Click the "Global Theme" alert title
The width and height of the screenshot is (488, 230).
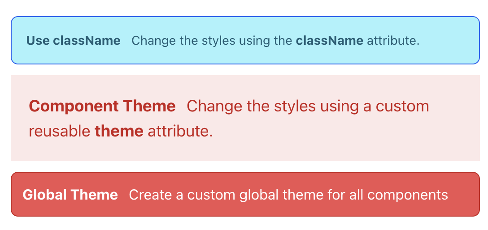[70, 195]
